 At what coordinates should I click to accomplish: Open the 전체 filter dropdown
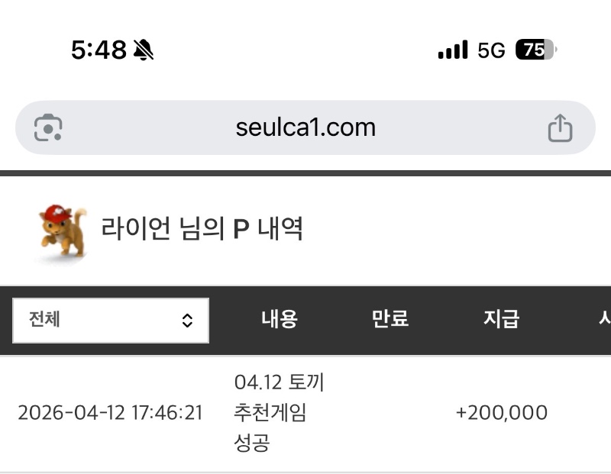[x=111, y=320]
